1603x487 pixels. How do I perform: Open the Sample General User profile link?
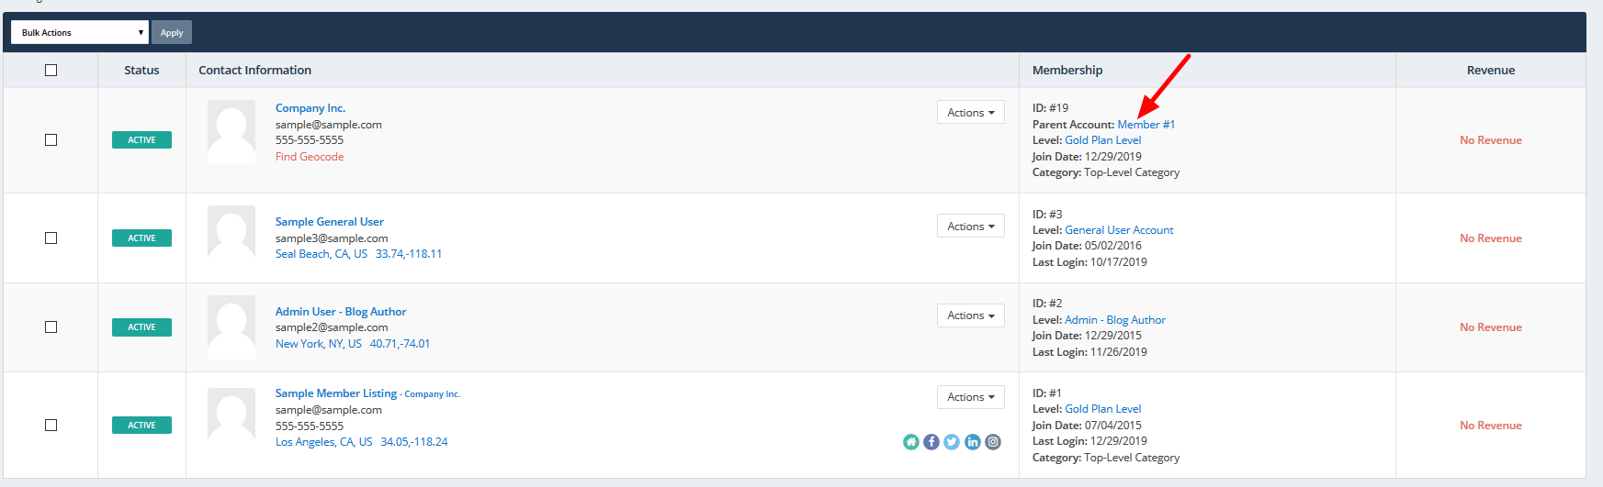pos(330,222)
